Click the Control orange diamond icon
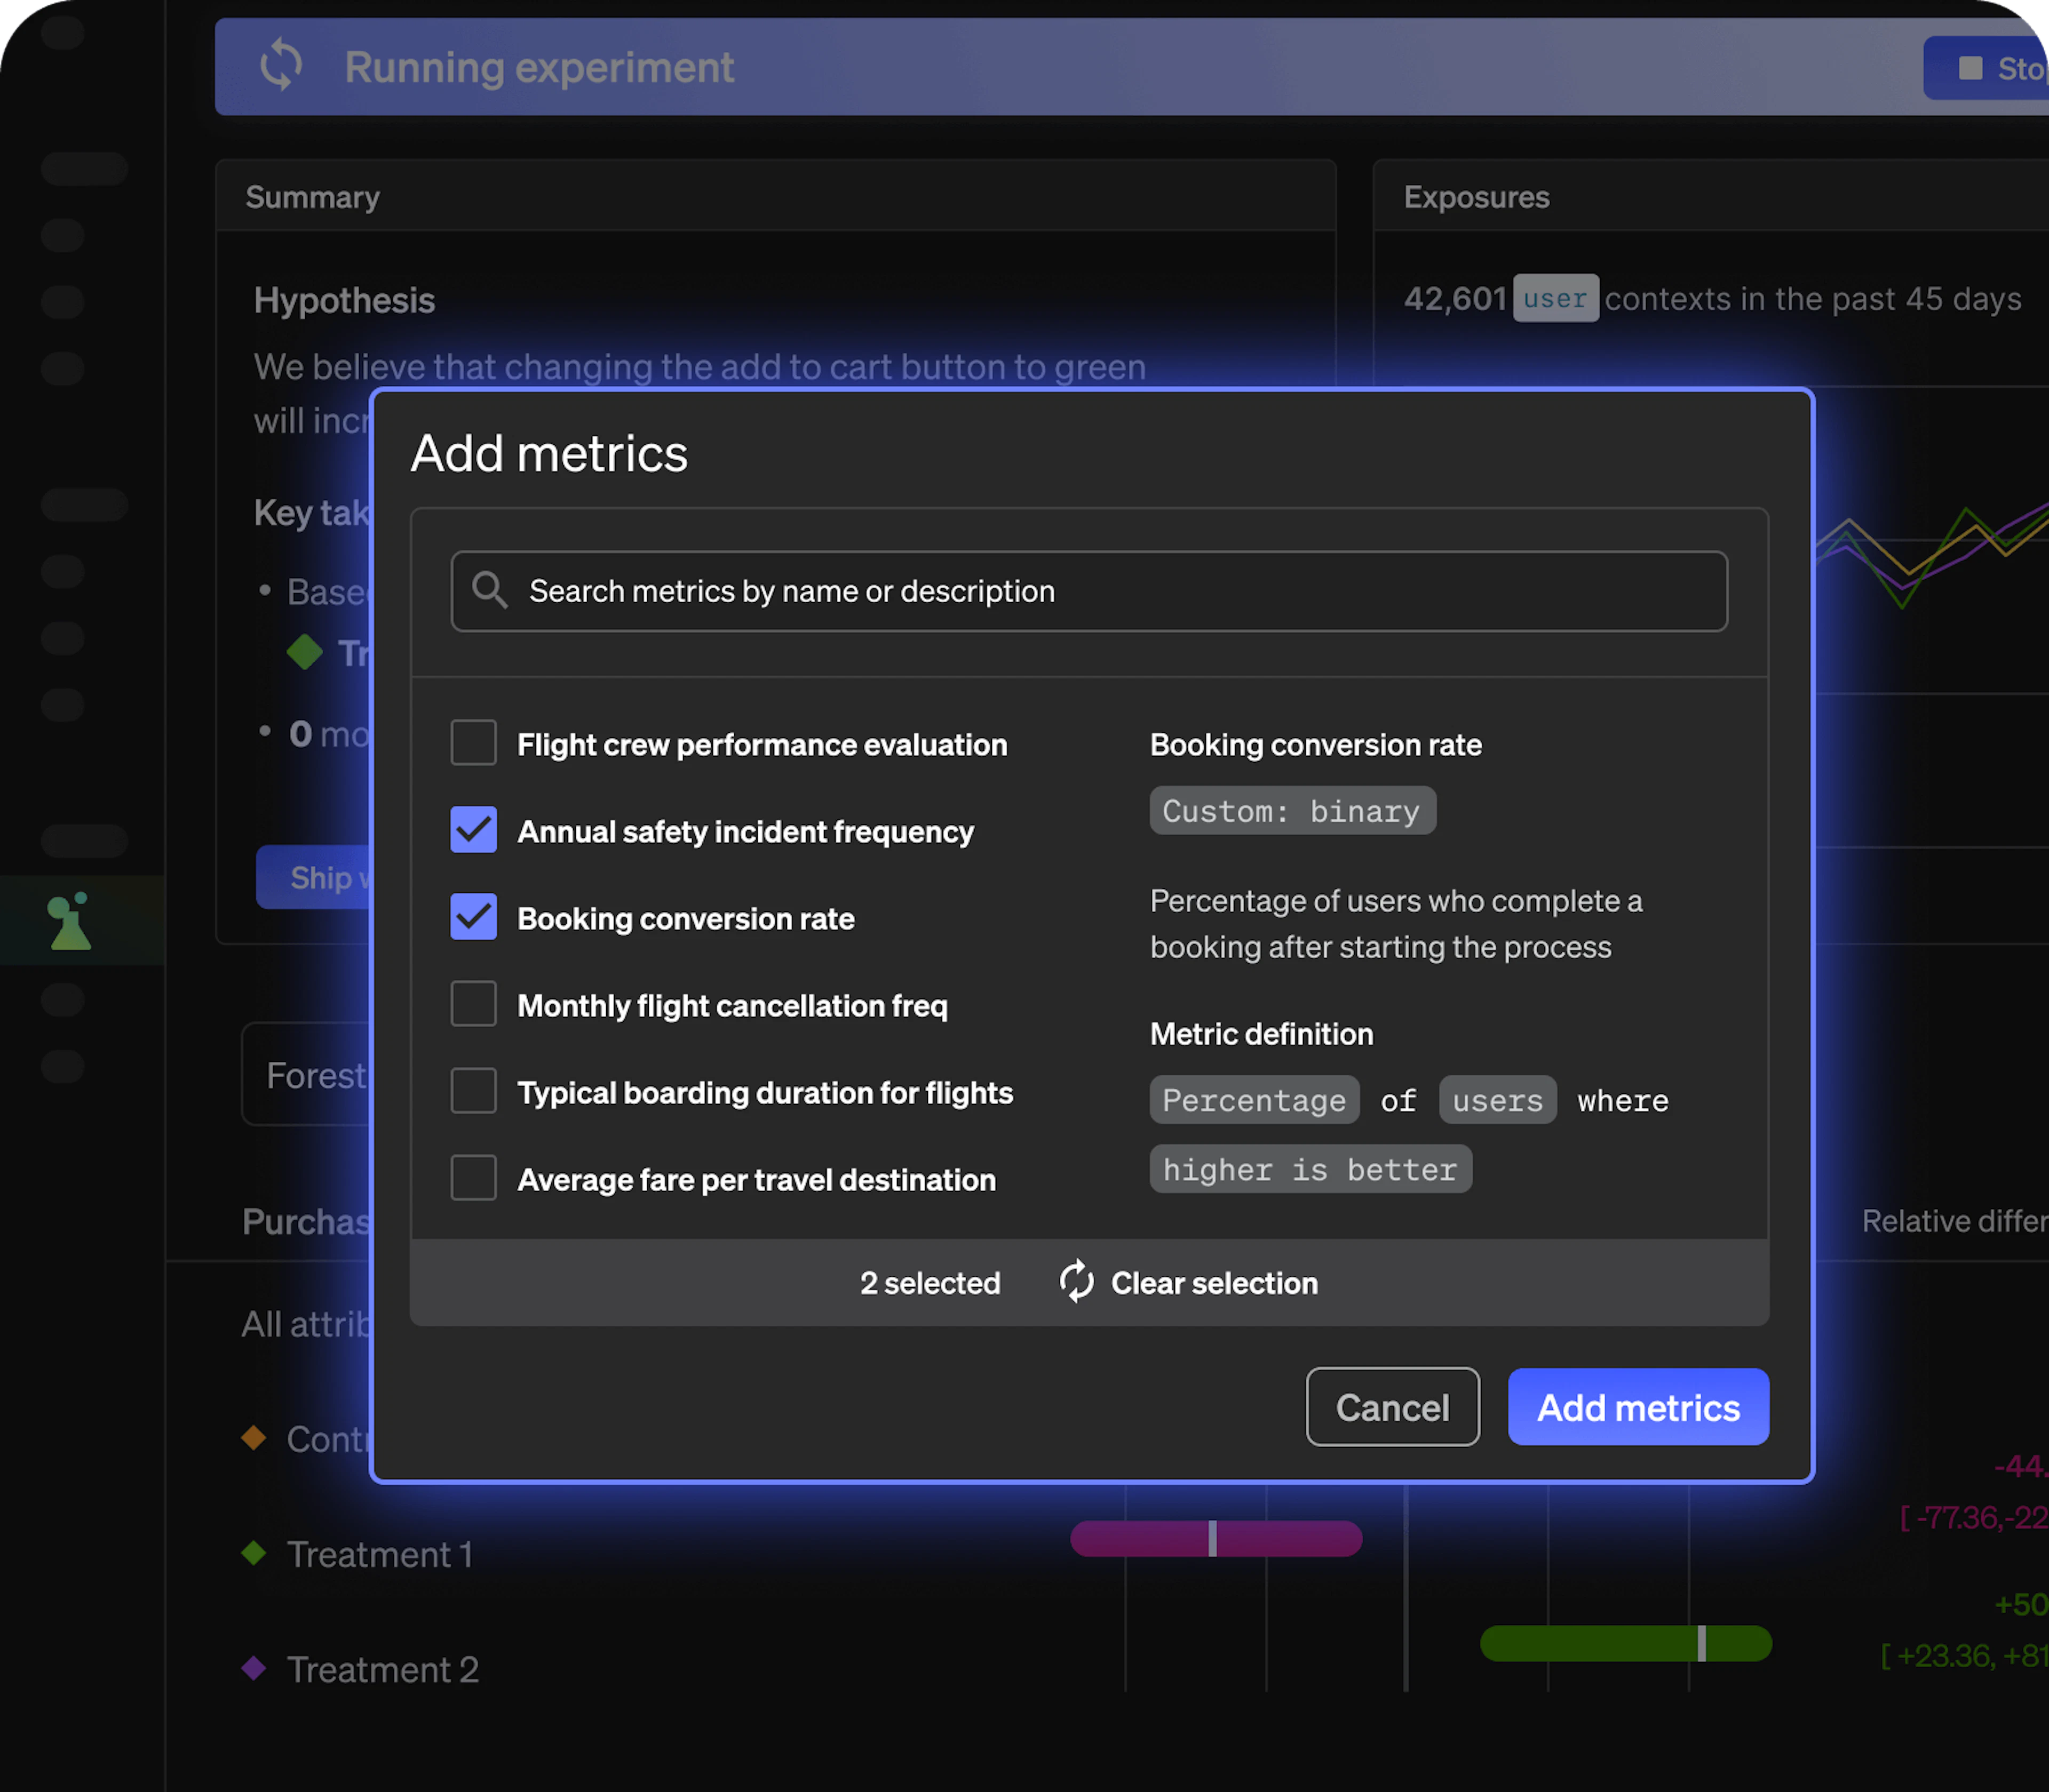Image resolution: width=2049 pixels, height=1792 pixels. pos(254,1438)
